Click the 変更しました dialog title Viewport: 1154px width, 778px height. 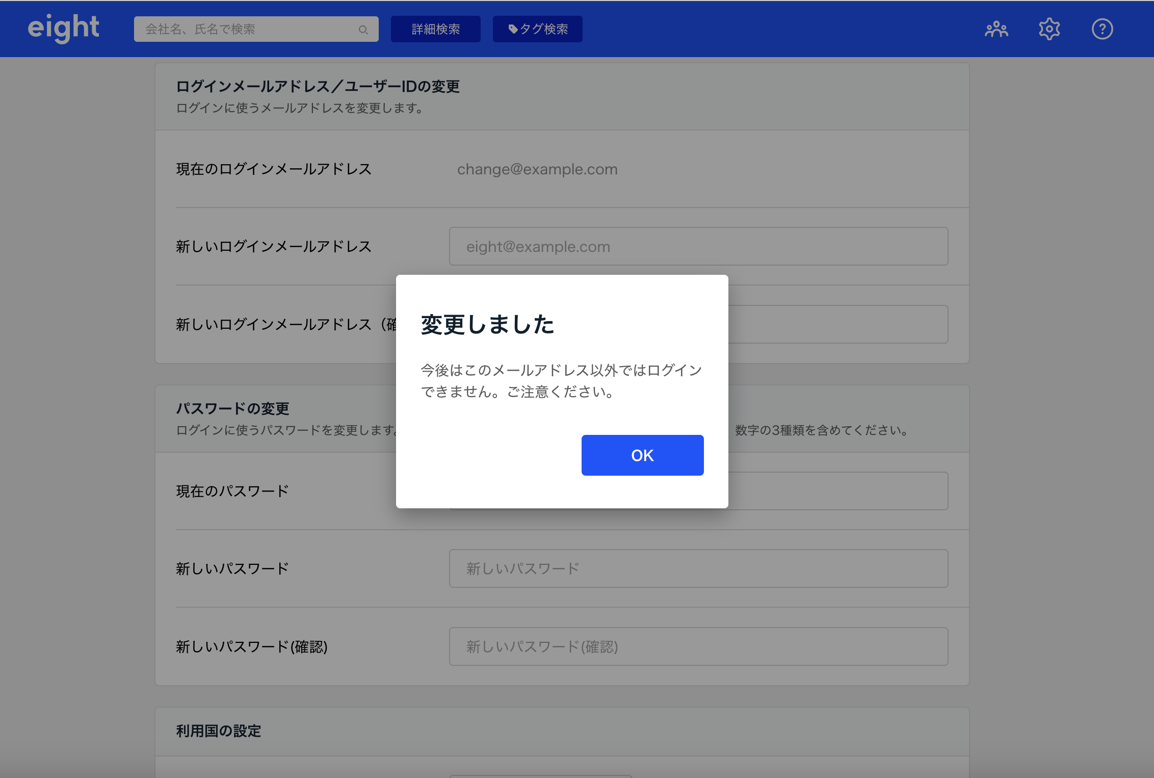coord(487,325)
